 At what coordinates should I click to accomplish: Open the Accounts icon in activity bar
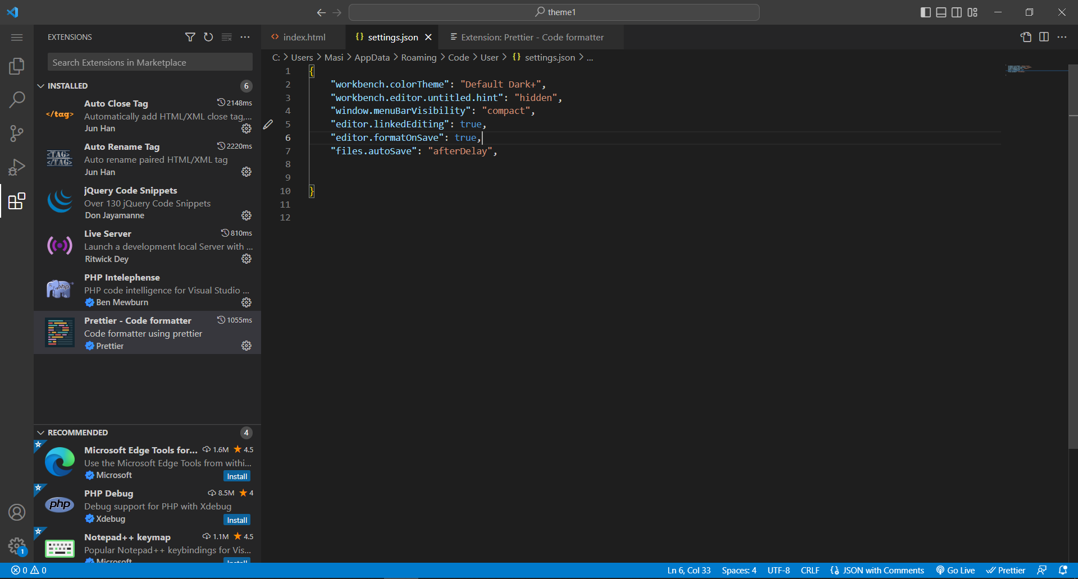pyautogui.click(x=17, y=512)
